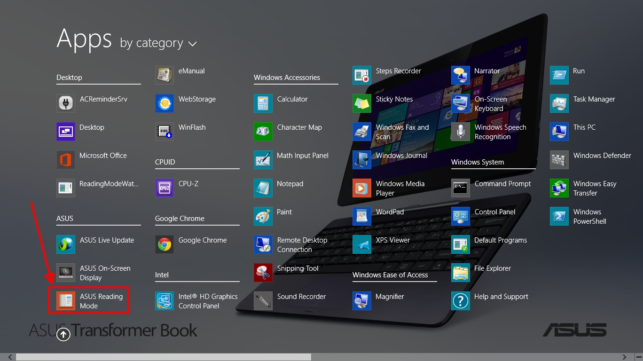Screen dimensions: 643x361
Task: Launch the Windows Speech Recognition icon
Action: pos(461,132)
